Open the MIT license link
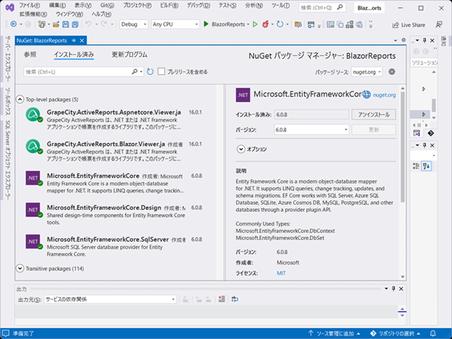The height and width of the screenshot is (339, 452). [281, 273]
